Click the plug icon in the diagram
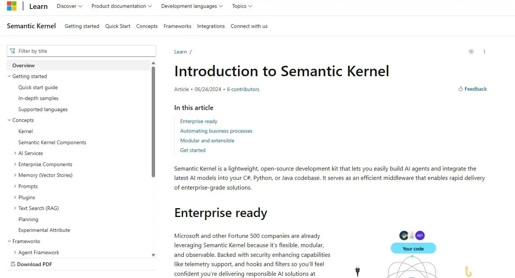The height and width of the screenshot is (278, 515). point(357,271)
